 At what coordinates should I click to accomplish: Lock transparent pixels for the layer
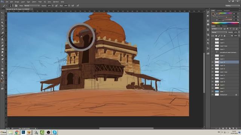[x=216, y=36]
